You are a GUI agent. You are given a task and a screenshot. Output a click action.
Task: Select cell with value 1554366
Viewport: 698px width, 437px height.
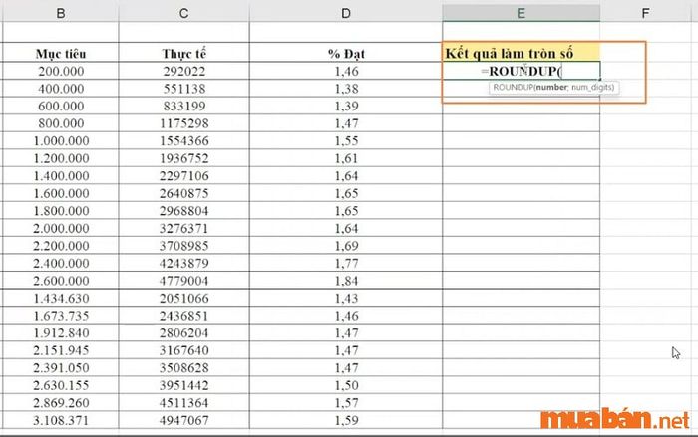coord(183,141)
